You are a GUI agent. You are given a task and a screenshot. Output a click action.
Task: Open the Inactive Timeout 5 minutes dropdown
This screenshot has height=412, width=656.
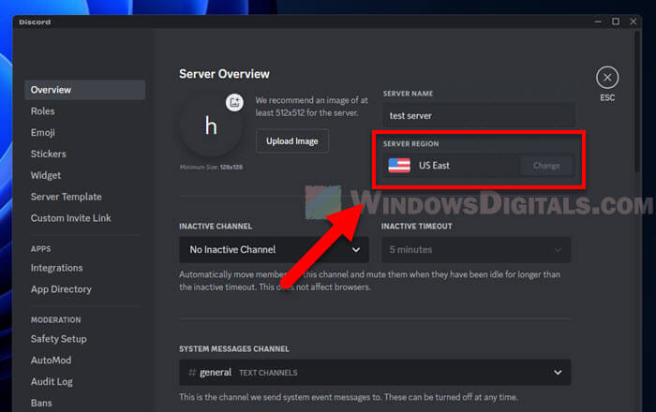click(x=476, y=249)
